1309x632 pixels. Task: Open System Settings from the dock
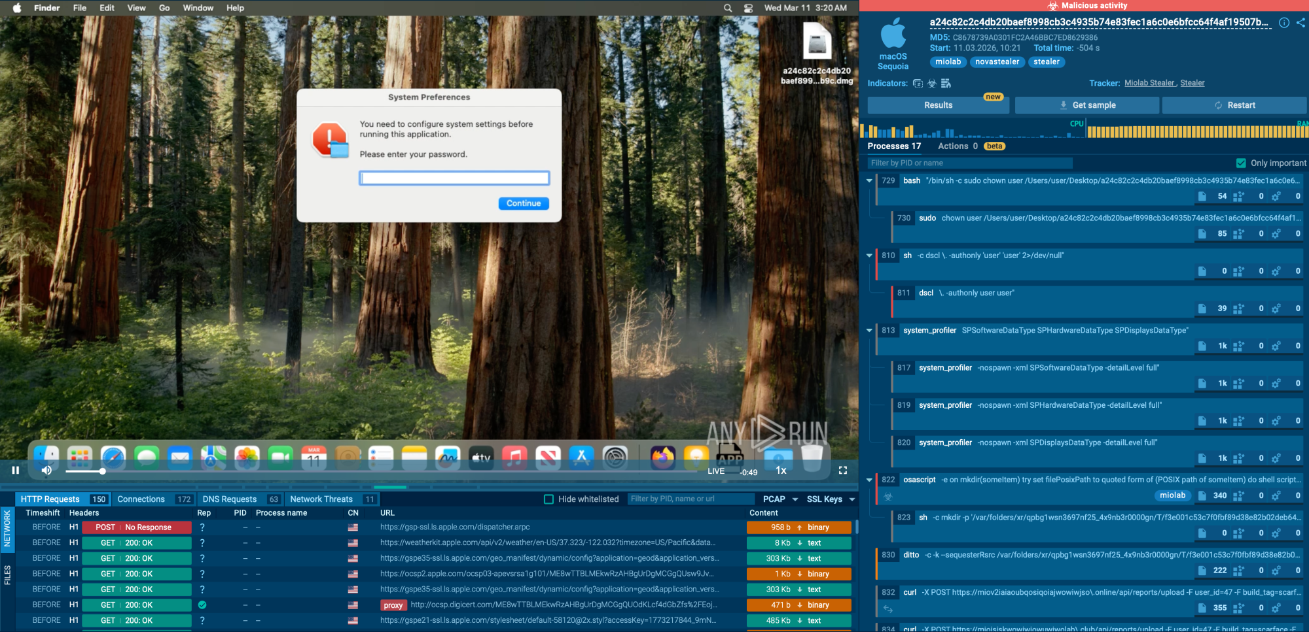pos(615,457)
